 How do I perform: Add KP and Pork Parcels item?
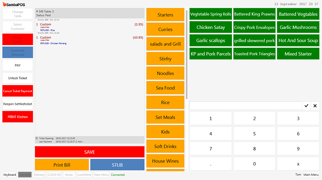coord(210,53)
